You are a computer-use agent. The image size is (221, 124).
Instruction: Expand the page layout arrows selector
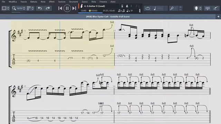32,8
